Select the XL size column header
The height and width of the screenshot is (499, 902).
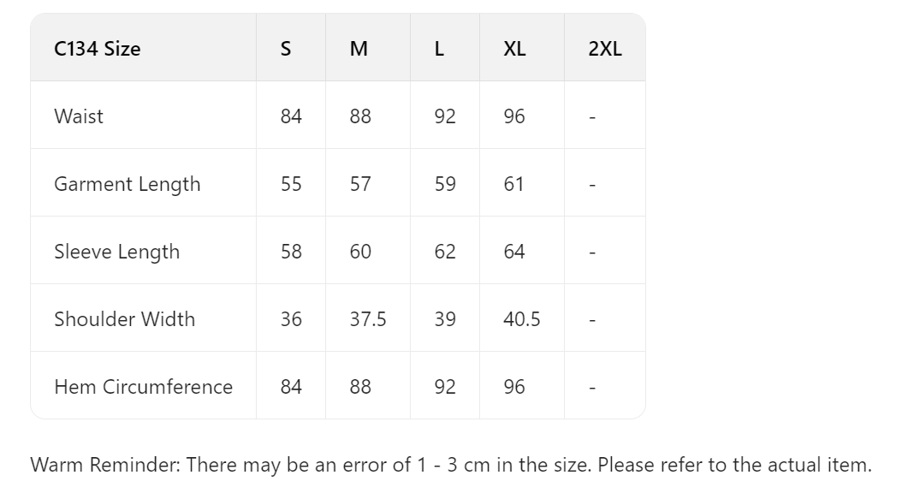coord(514,49)
